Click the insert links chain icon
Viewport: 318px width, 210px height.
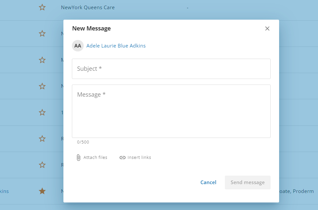click(x=123, y=158)
